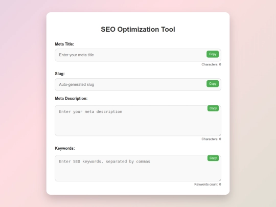Click the "Slug:" label
The height and width of the screenshot is (207, 276).
pyautogui.click(x=60, y=74)
